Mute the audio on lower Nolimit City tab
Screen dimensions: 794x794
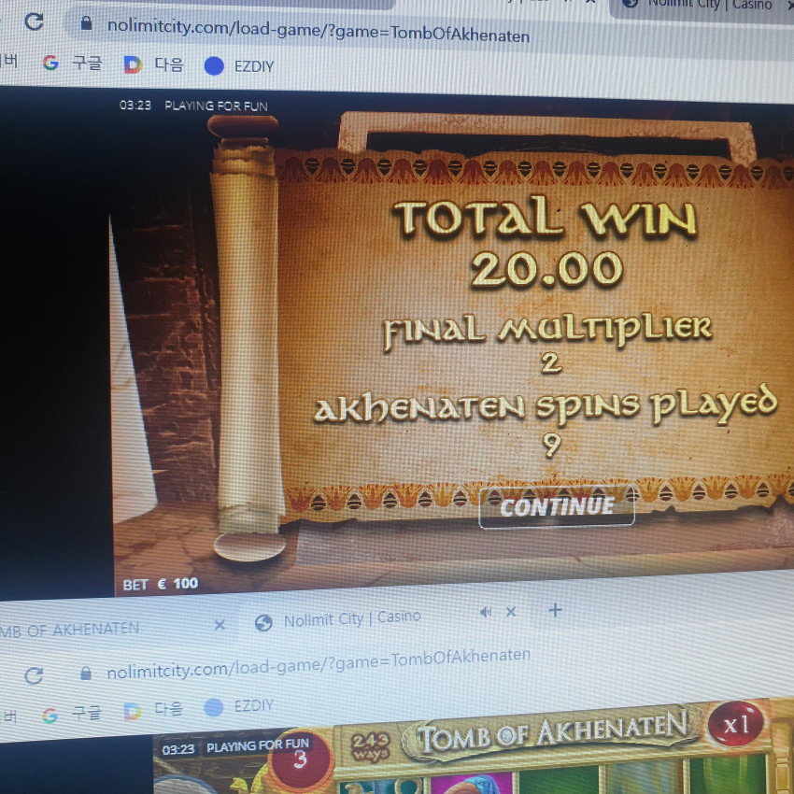[485, 613]
